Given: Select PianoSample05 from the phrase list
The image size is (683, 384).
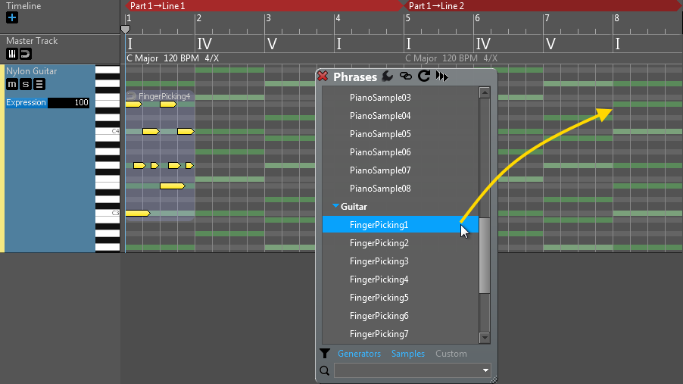Looking at the screenshot, I should click(380, 134).
